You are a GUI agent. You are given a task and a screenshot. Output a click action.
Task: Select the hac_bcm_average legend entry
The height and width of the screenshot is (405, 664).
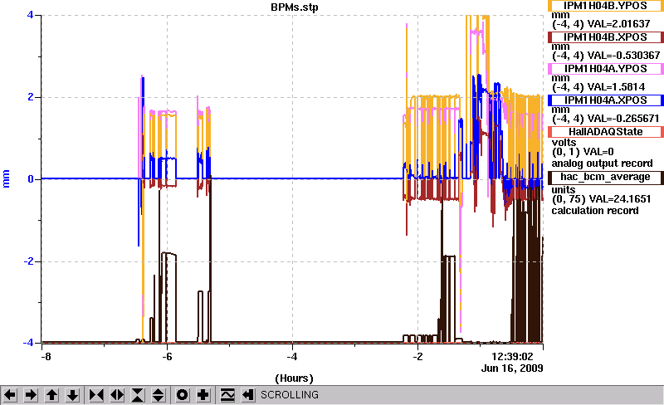(606, 177)
